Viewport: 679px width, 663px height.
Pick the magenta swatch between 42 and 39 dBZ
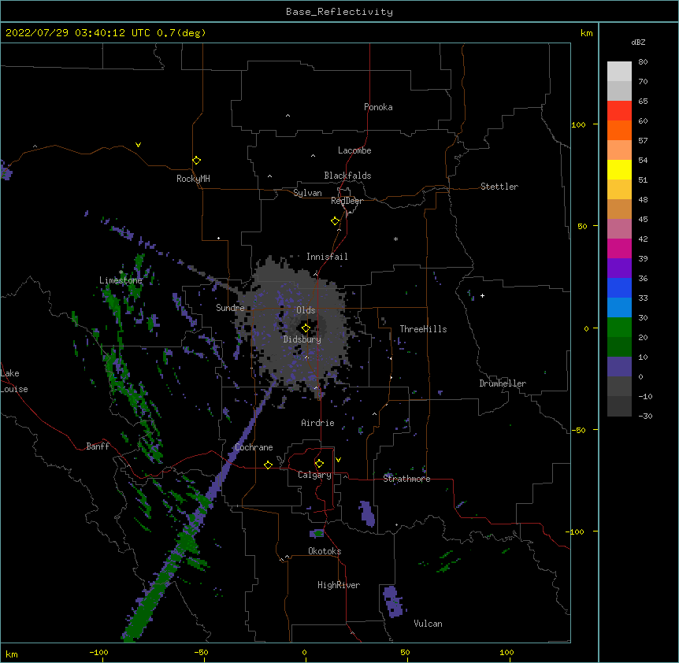(619, 248)
